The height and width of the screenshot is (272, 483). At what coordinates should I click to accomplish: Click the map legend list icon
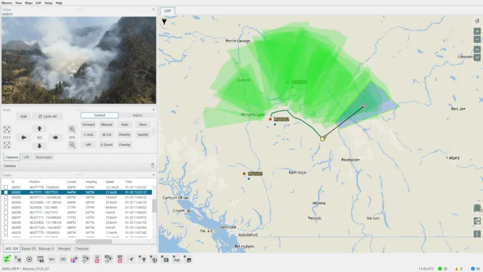(x=477, y=234)
